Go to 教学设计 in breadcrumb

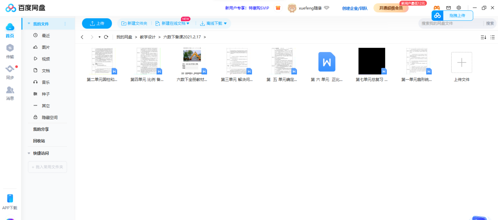point(148,37)
